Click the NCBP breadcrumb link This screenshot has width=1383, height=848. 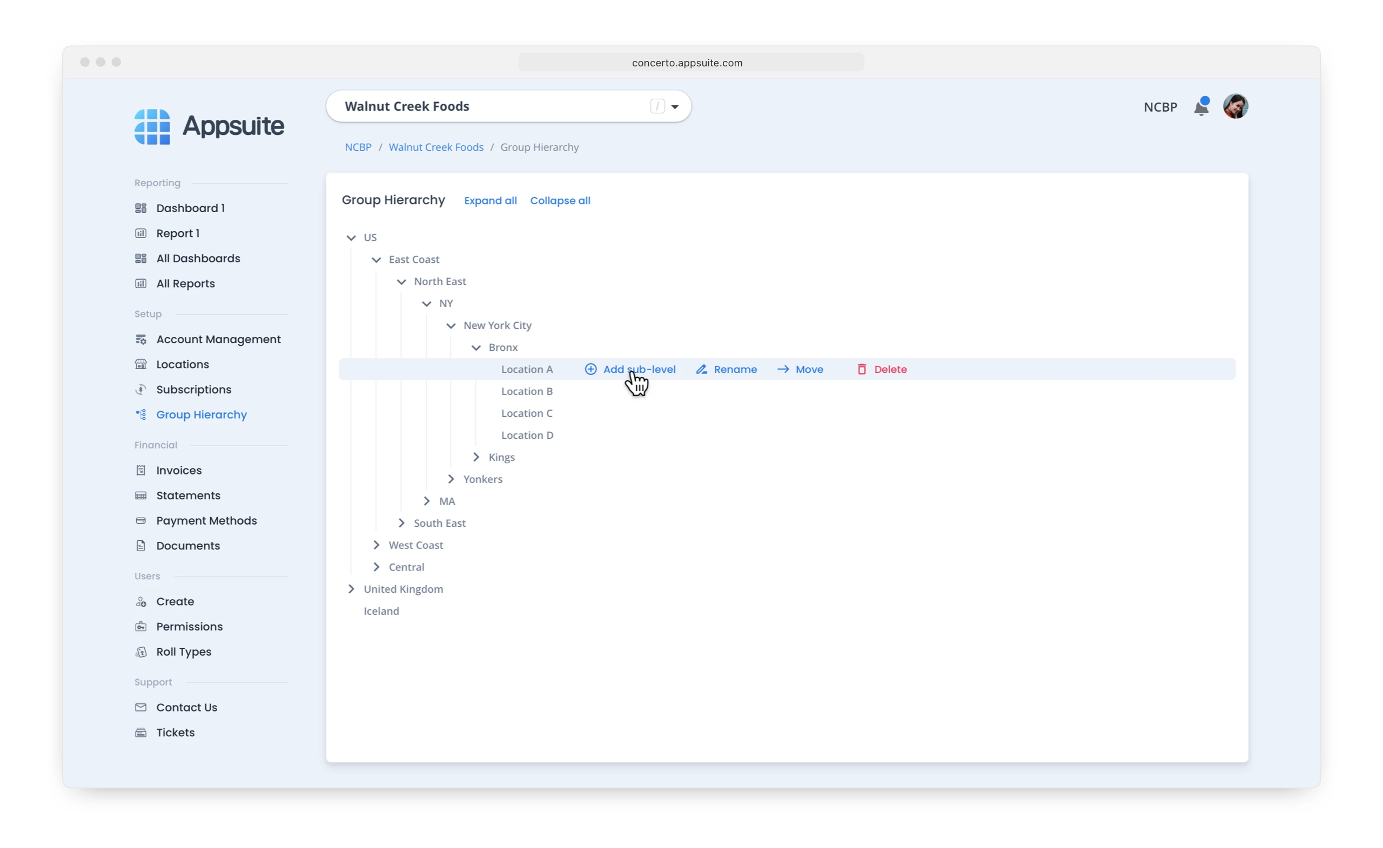[358, 147]
